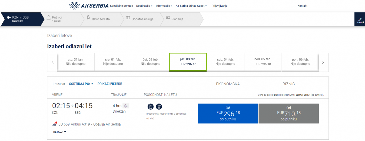Click the Air Serbia tail logo by JU 669
The width and height of the screenshot is (365, 141).
(x=55, y=124)
